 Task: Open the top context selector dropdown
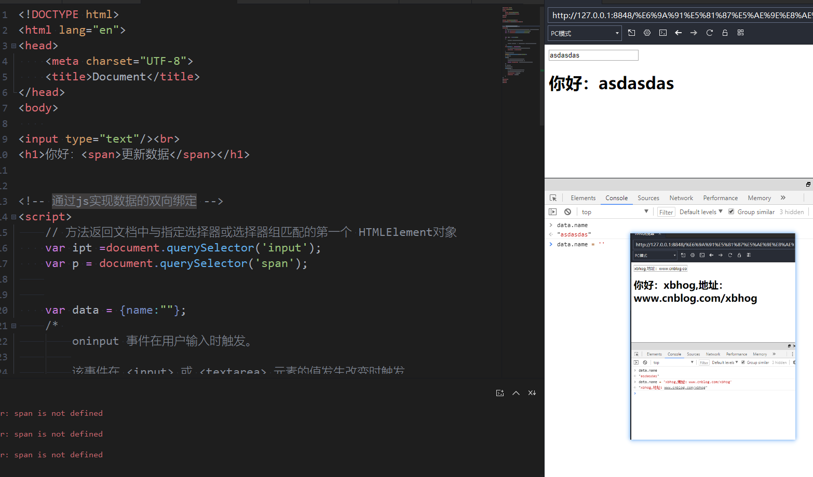(615, 212)
